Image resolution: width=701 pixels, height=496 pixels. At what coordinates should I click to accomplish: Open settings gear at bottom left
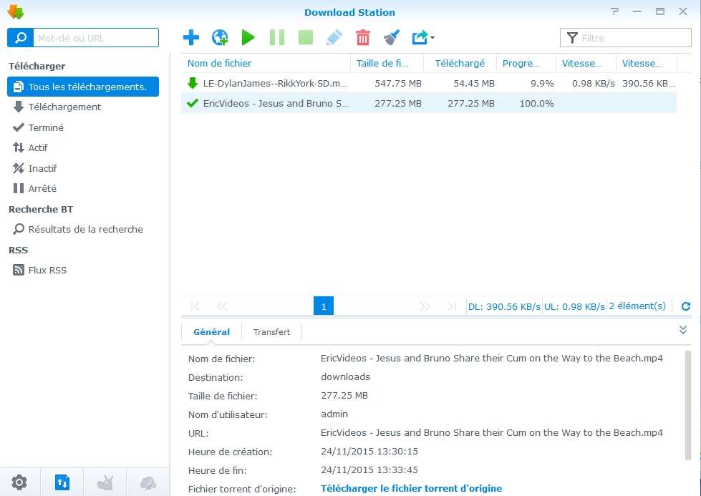tap(19, 483)
